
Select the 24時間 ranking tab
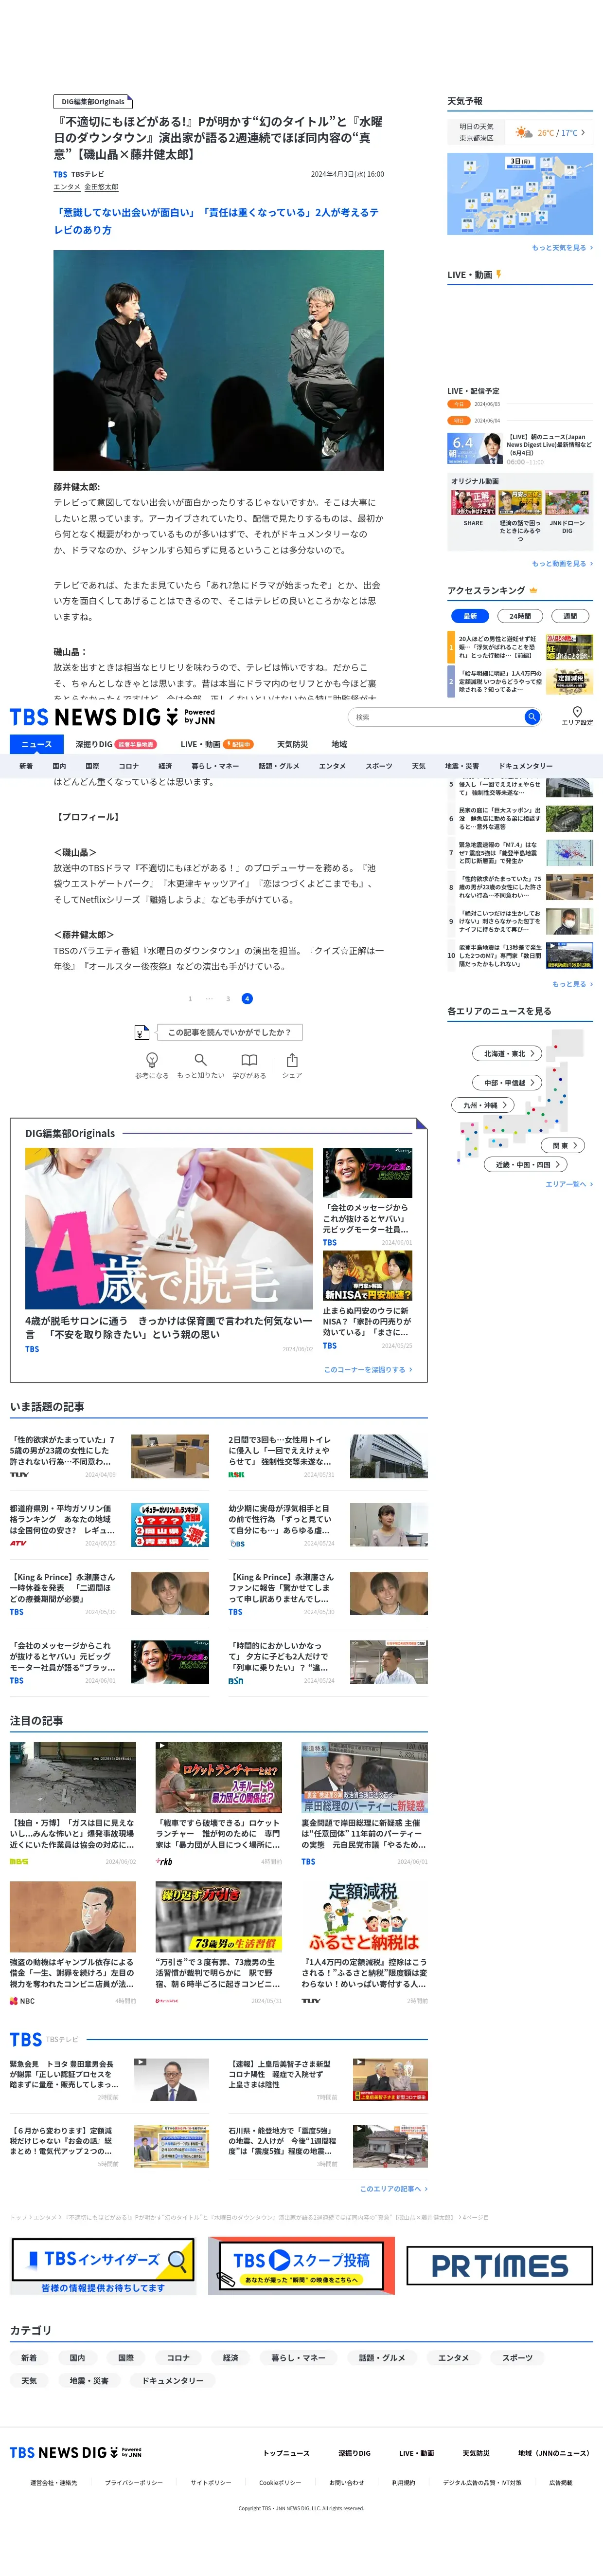point(520,616)
